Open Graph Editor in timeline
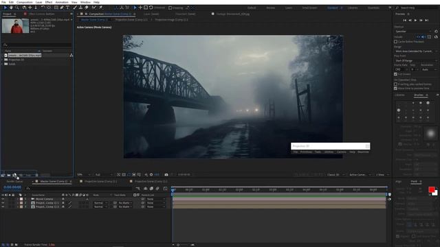Viewport: 440px width, 247px height. [165, 189]
